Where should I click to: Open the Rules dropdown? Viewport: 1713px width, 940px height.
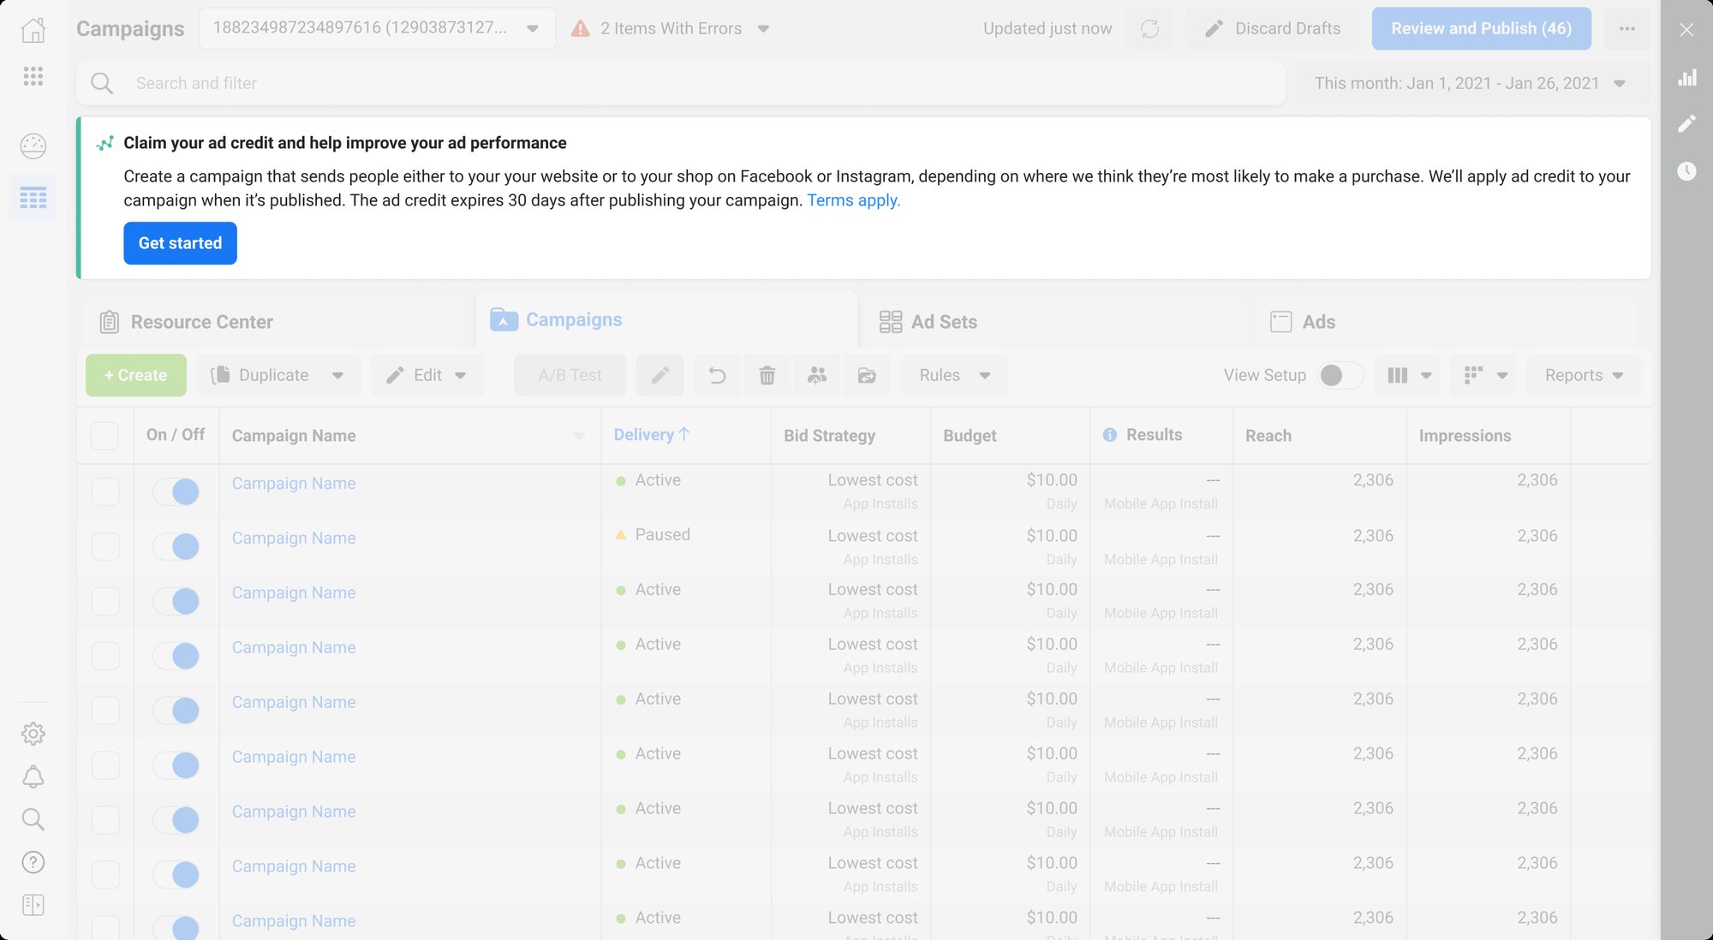click(954, 375)
